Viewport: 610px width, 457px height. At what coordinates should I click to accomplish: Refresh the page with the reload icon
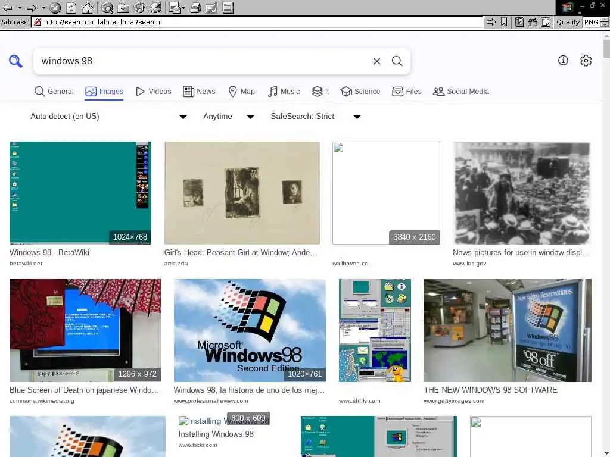pos(71,7)
